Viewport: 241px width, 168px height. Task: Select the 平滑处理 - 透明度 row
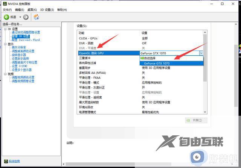pyautogui.click(x=140, y=97)
